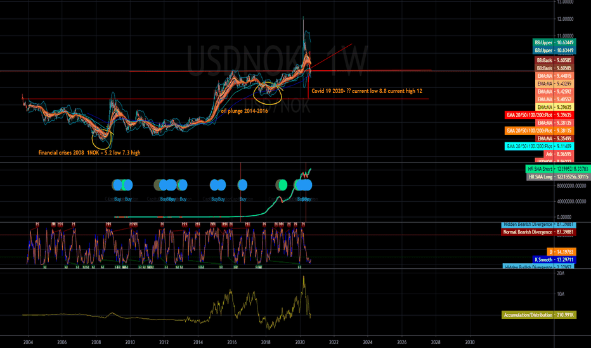
Task: Click the 80000000.00000 scale value
Action: tap(571, 186)
